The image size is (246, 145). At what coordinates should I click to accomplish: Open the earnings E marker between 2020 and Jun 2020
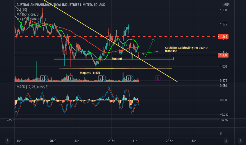click(70, 78)
